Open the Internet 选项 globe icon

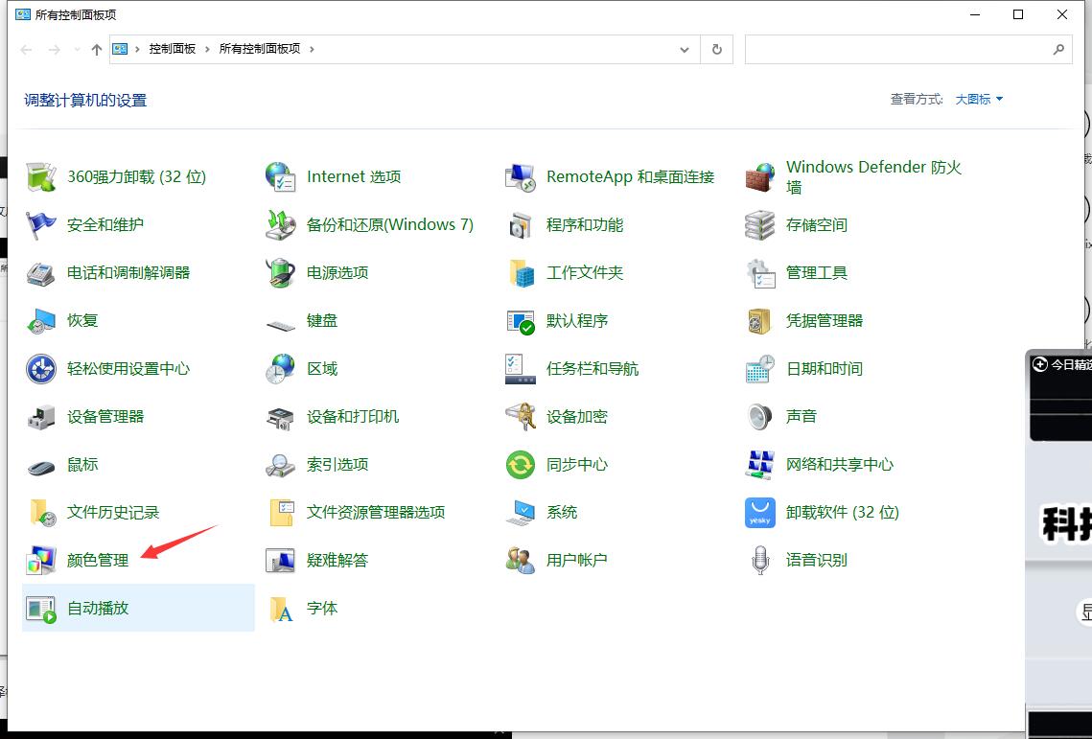281,177
